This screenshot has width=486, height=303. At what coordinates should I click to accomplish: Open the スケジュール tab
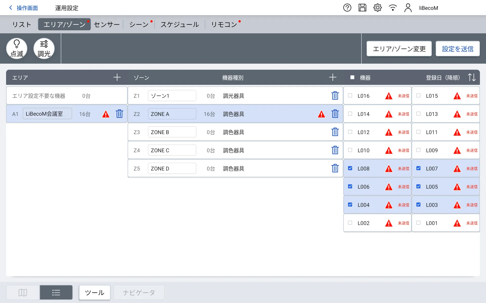click(x=180, y=24)
